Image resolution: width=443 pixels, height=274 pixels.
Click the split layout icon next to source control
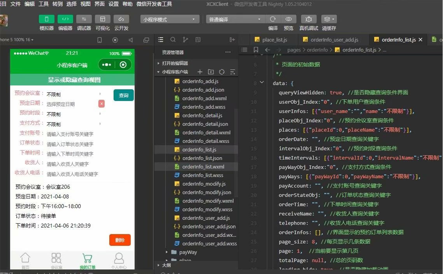click(198, 40)
